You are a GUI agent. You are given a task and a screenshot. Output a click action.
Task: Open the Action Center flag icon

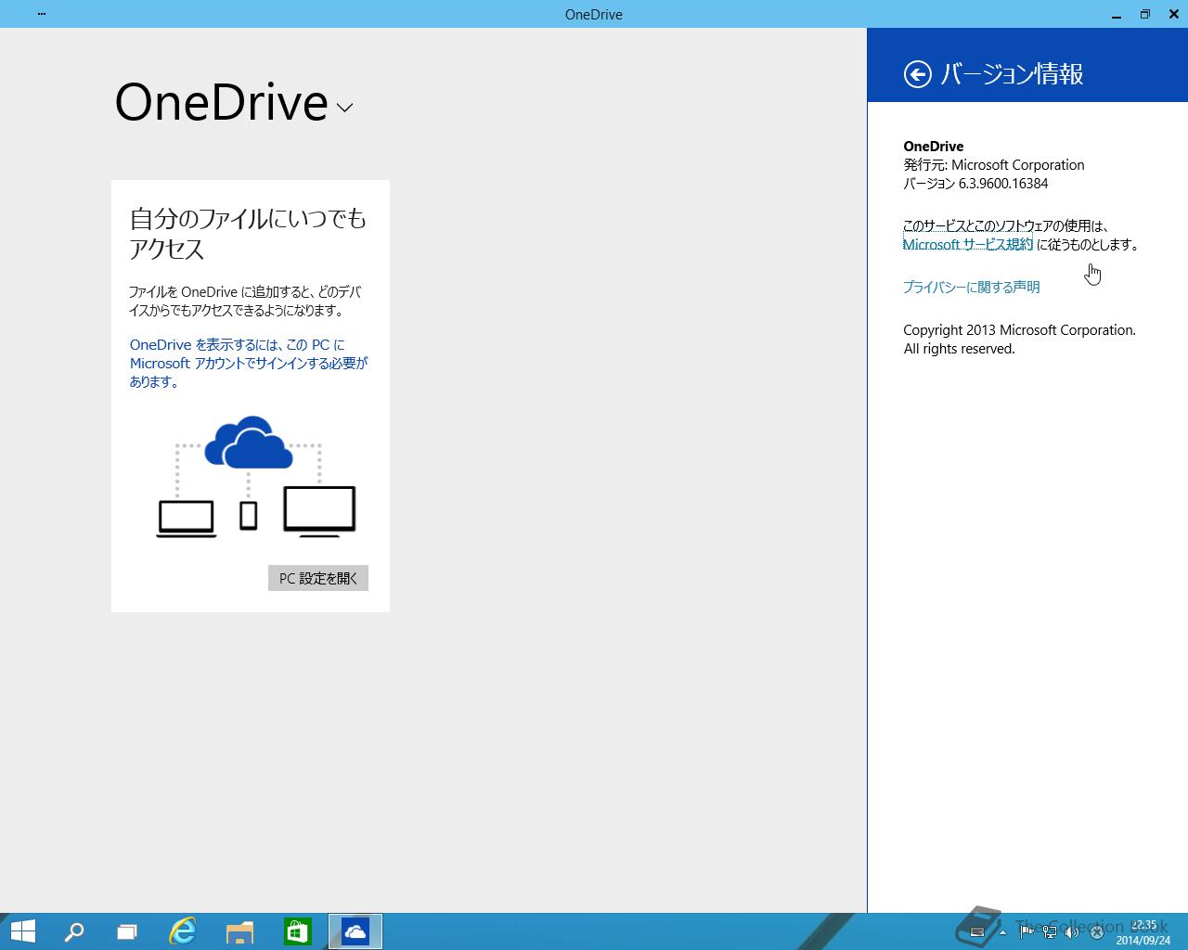coord(1027,932)
